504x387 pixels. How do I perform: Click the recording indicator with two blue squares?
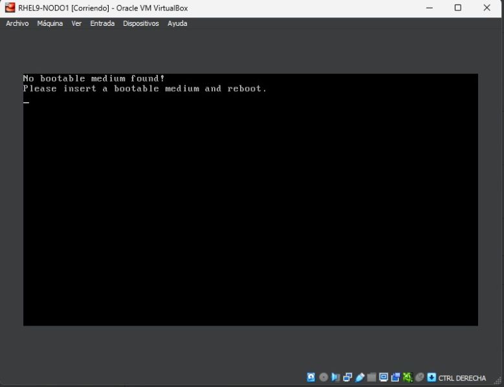pos(395,377)
